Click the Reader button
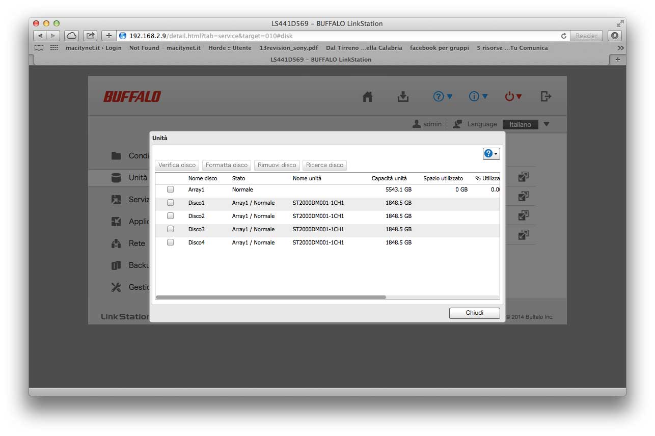 click(x=587, y=36)
